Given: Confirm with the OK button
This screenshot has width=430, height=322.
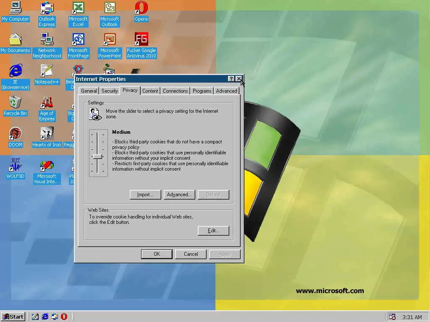Looking at the screenshot, I should click(x=157, y=254).
